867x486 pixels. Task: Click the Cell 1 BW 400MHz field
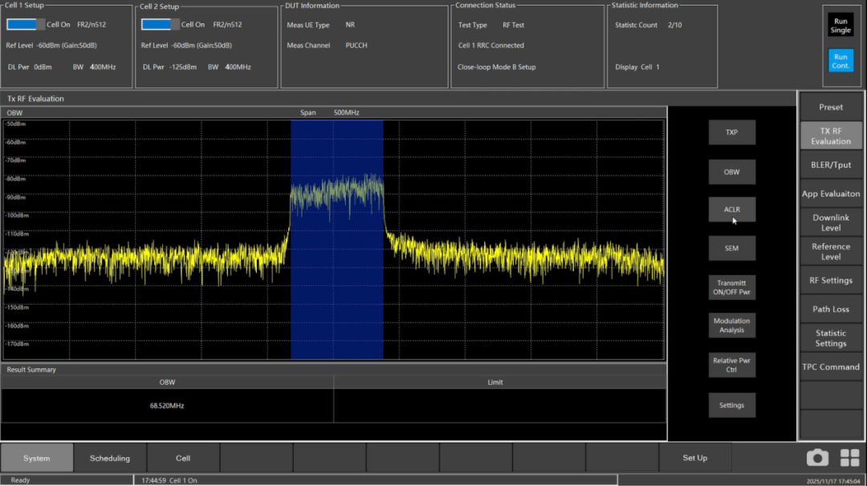pyautogui.click(x=102, y=67)
